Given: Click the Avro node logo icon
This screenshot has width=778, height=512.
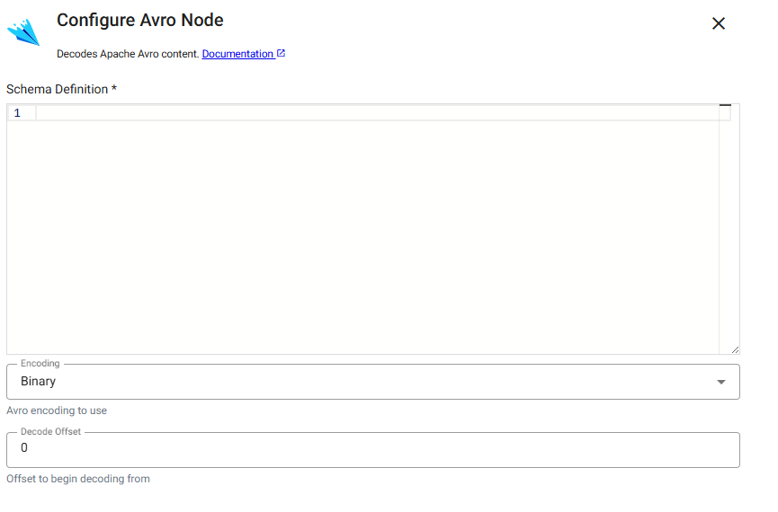Looking at the screenshot, I should coord(23,31).
